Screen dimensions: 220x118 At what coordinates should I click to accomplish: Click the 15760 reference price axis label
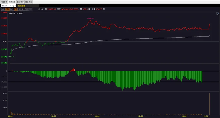(4, 41)
